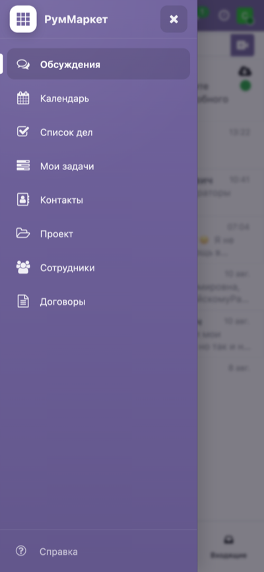
Task: Click the Календарь calendar icon
Action: pos(23,99)
